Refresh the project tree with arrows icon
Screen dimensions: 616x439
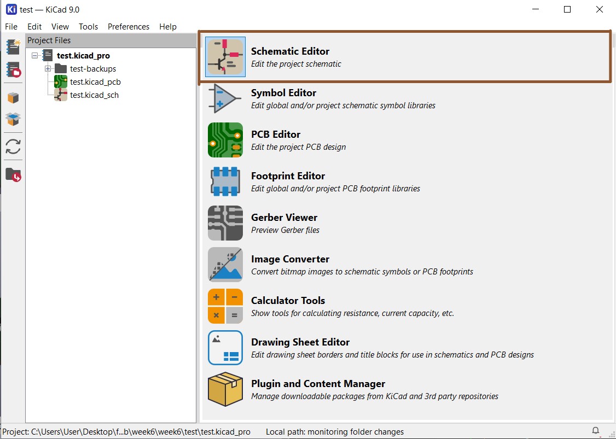point(13,147)
